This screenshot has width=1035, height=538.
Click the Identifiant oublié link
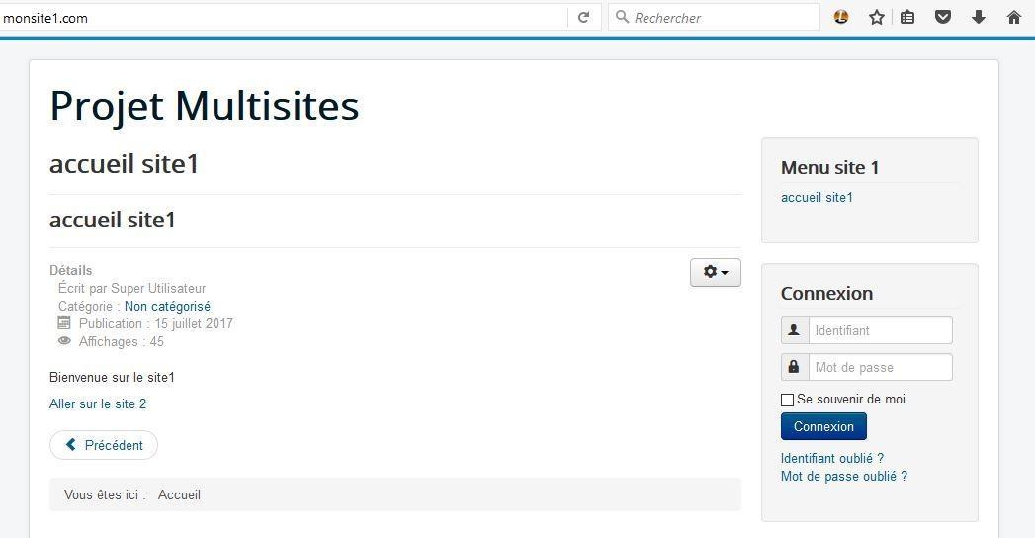click(x=831, y=458)
